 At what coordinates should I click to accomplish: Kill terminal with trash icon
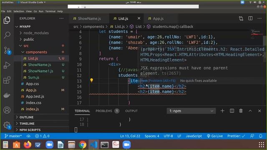pos(241,111)
